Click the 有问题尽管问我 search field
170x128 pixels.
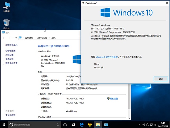pyautogui.click(x=32, y=125)
